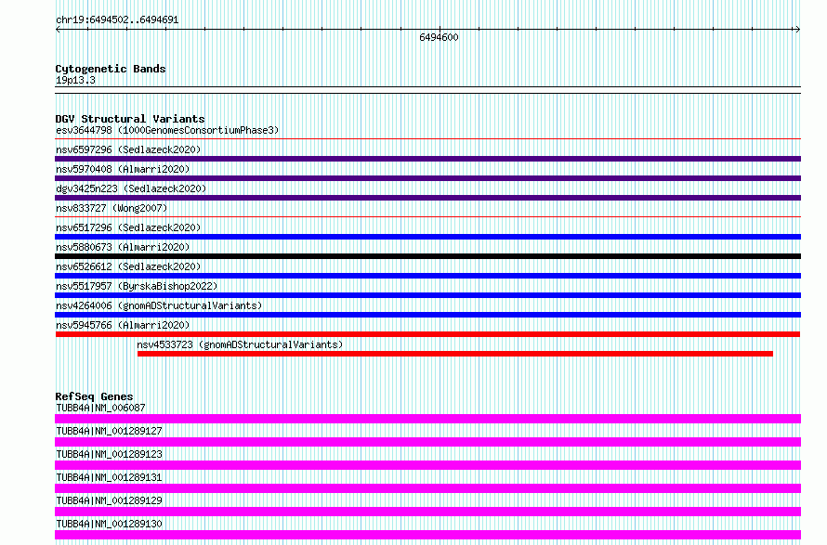Click the thin red line of nsv833727
Image resolution: width=827 pixels, height=545 pixels.
point(427,216)
